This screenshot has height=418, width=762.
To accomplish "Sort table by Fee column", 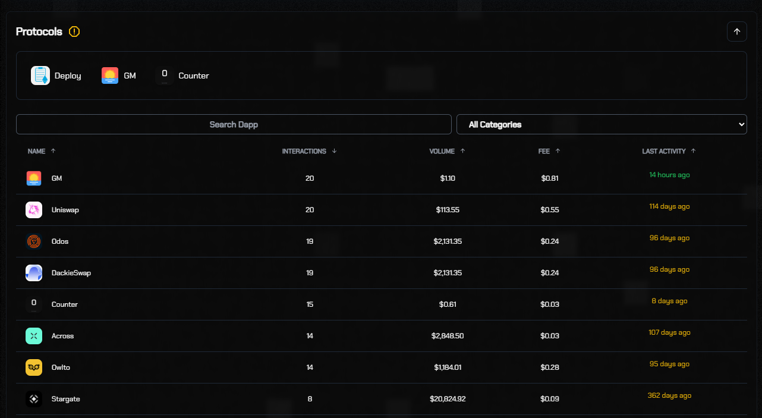I will [x=544, y=151].
